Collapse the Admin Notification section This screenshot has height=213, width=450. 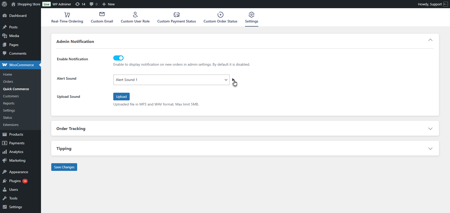coord(430,40)
